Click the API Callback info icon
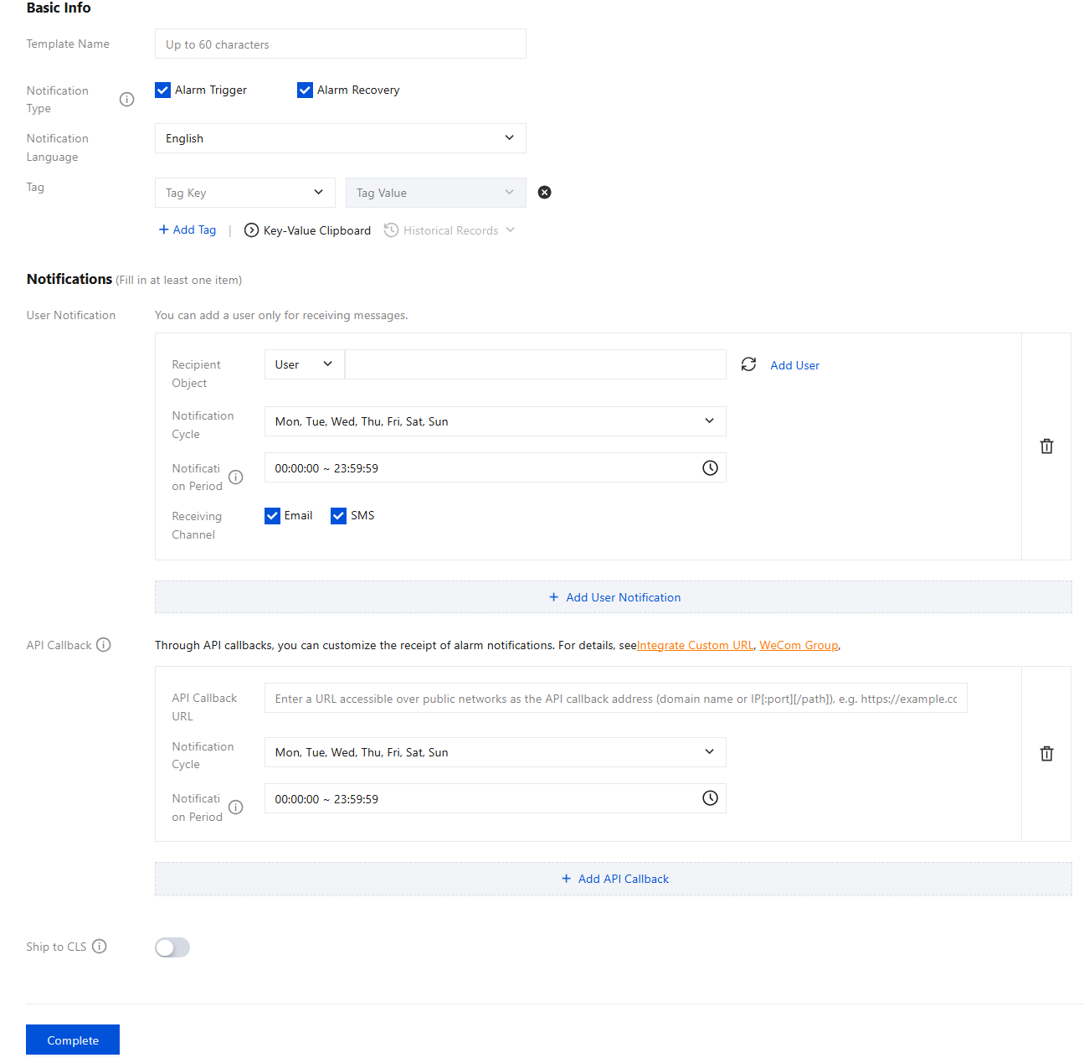 tap(104, 645)
